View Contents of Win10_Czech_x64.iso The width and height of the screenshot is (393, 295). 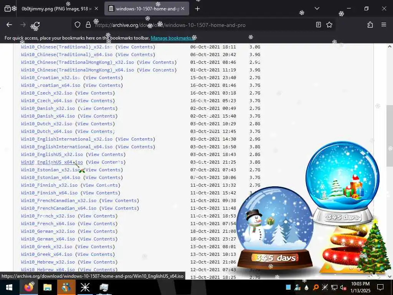[95, 101]
